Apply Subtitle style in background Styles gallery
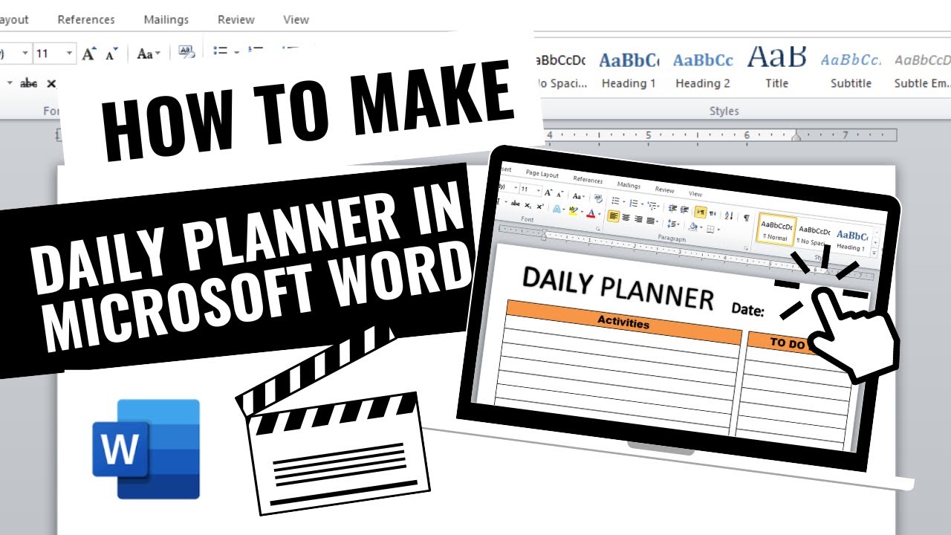 point(851,70)
